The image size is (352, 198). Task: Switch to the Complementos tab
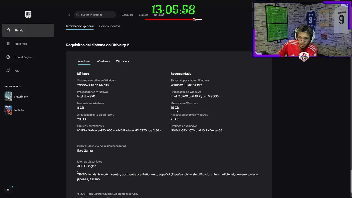pos(109,26)
